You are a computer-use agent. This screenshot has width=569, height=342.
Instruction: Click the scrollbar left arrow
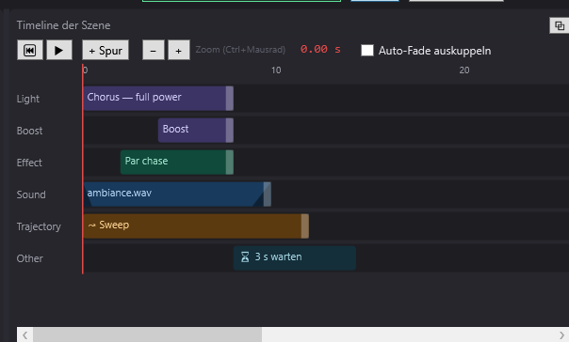tap(25, 335)
